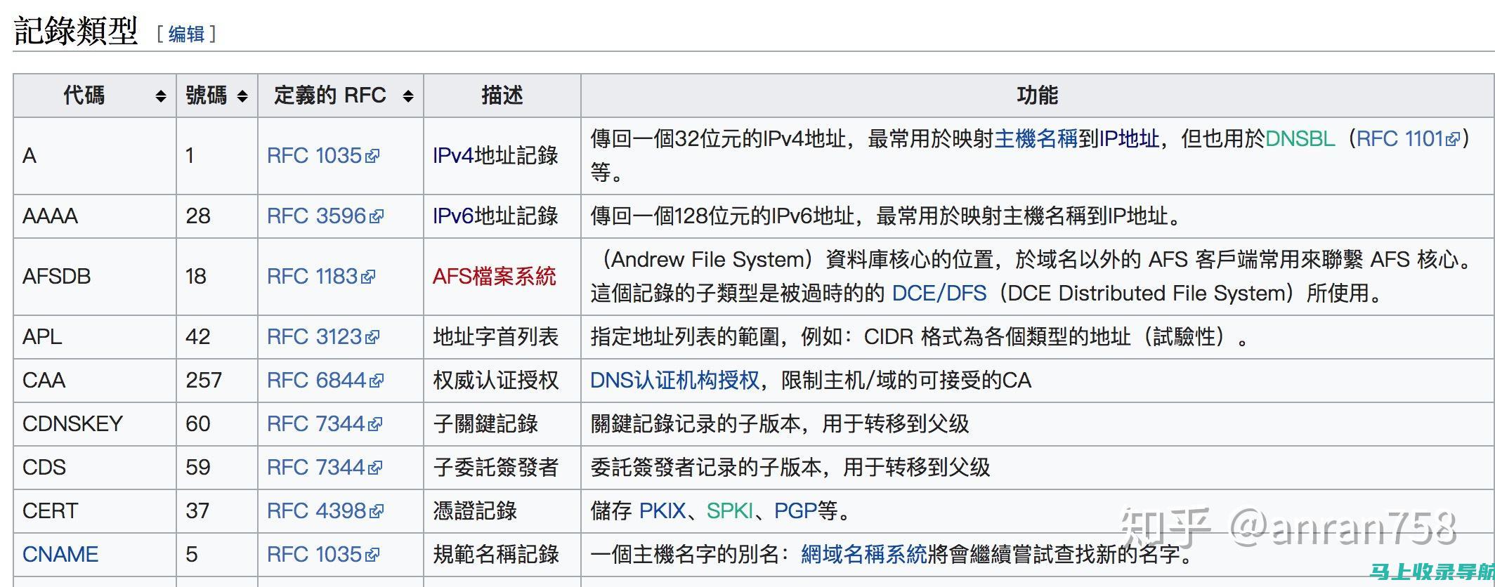The width and height of the screenshot is (1495, 587).
Task: Open RFC 6844 link in the CAA row
Action: tap(325, 380)
